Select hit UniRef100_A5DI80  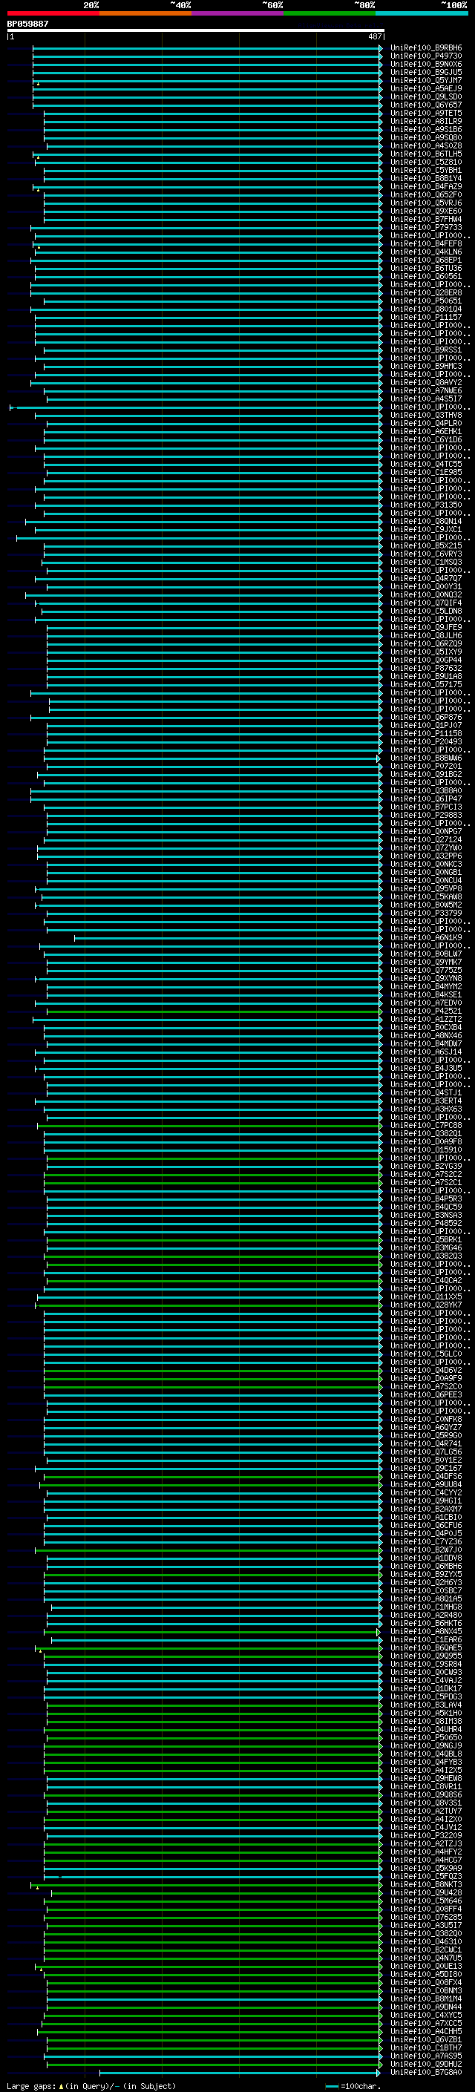(x=426, y=1974)
